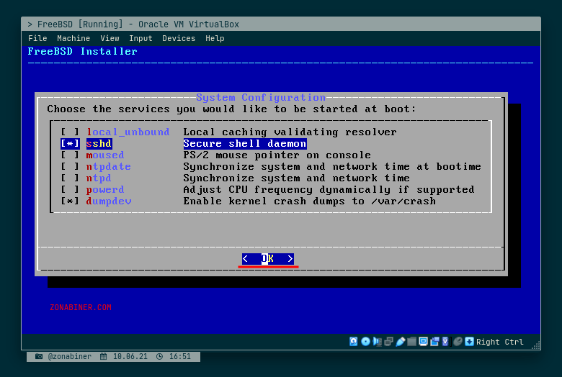
Task: Enable the powerd service checkbox
Action: click(70, 189)
